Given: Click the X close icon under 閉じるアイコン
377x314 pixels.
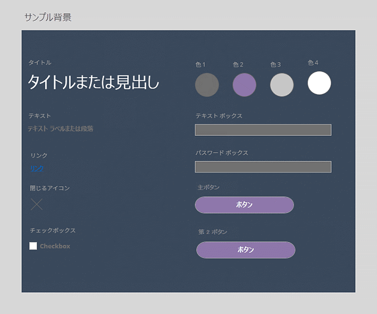Looking at the screenshot, I should pyautogui.click(x=37, y=205).
